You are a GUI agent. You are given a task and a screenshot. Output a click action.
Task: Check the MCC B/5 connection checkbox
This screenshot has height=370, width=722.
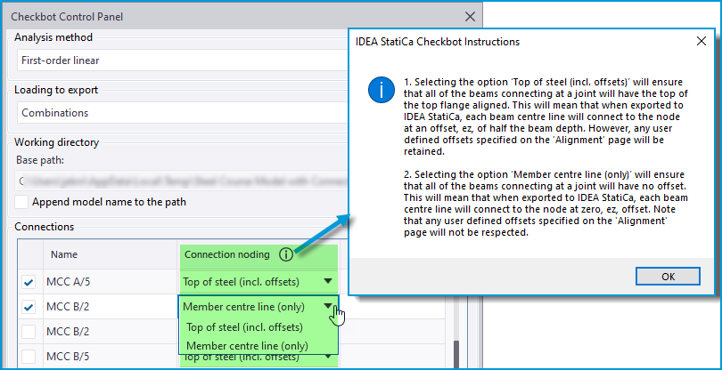(29, 356)
